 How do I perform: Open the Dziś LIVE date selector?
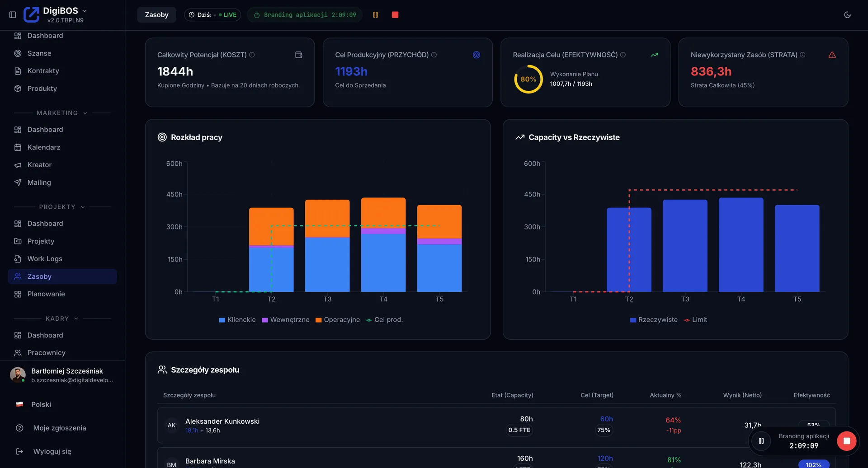212,15
